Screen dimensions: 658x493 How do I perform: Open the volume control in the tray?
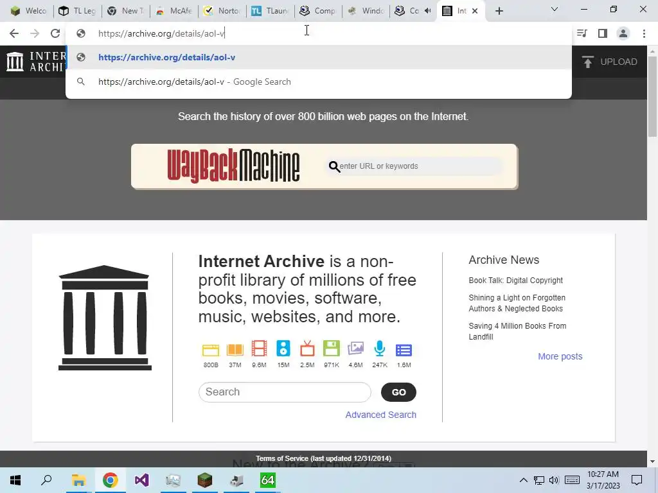coord(554,480)
